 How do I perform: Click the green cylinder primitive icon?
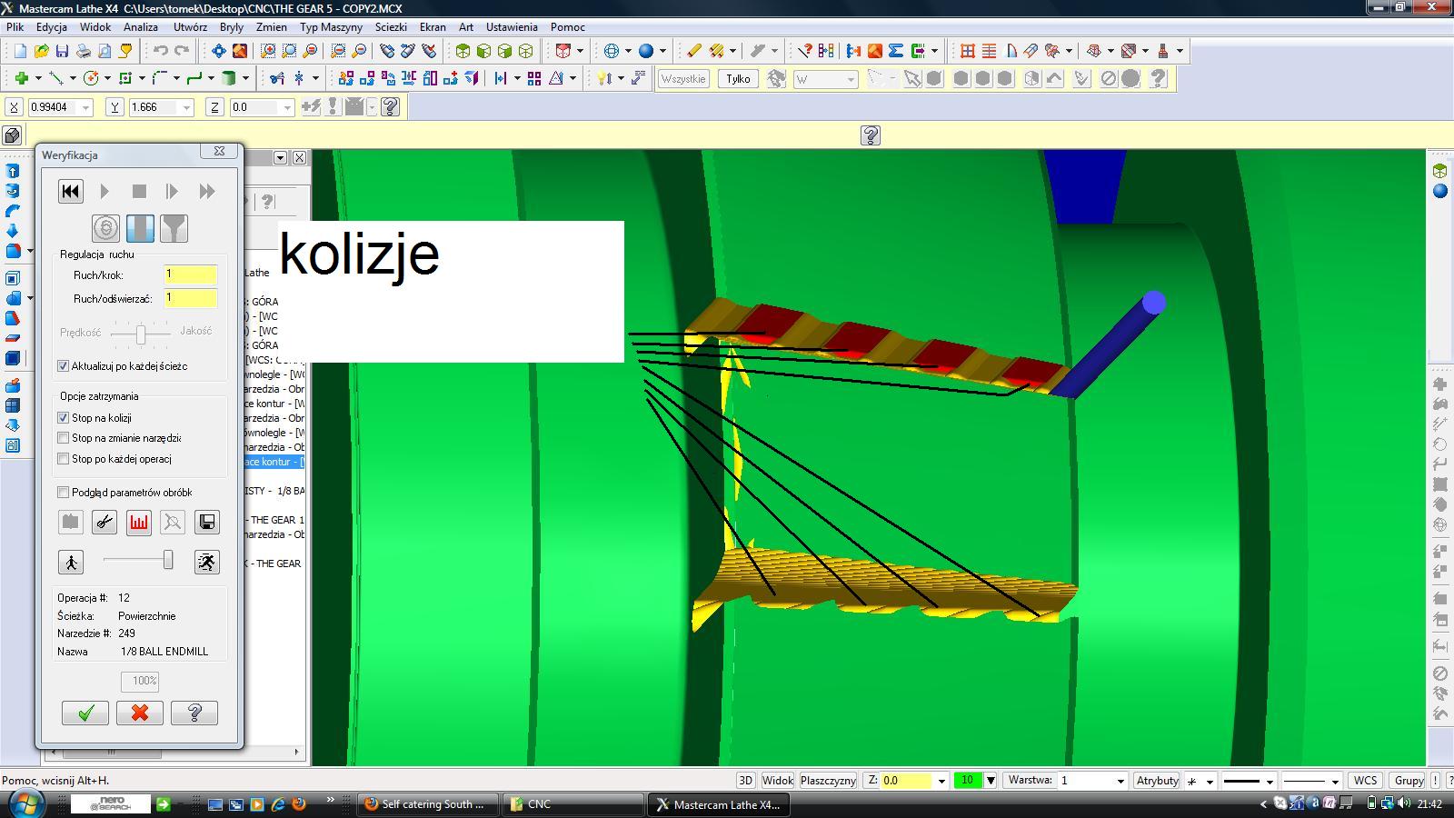(229, 78)
